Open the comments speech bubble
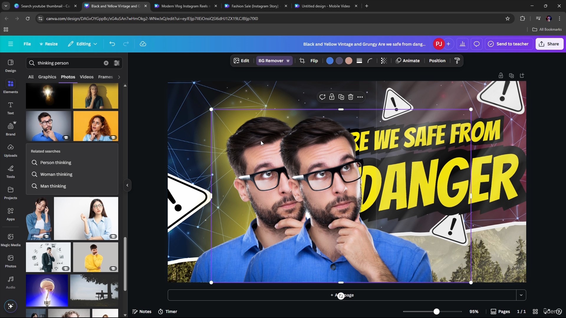 click(x=477, y=44)
